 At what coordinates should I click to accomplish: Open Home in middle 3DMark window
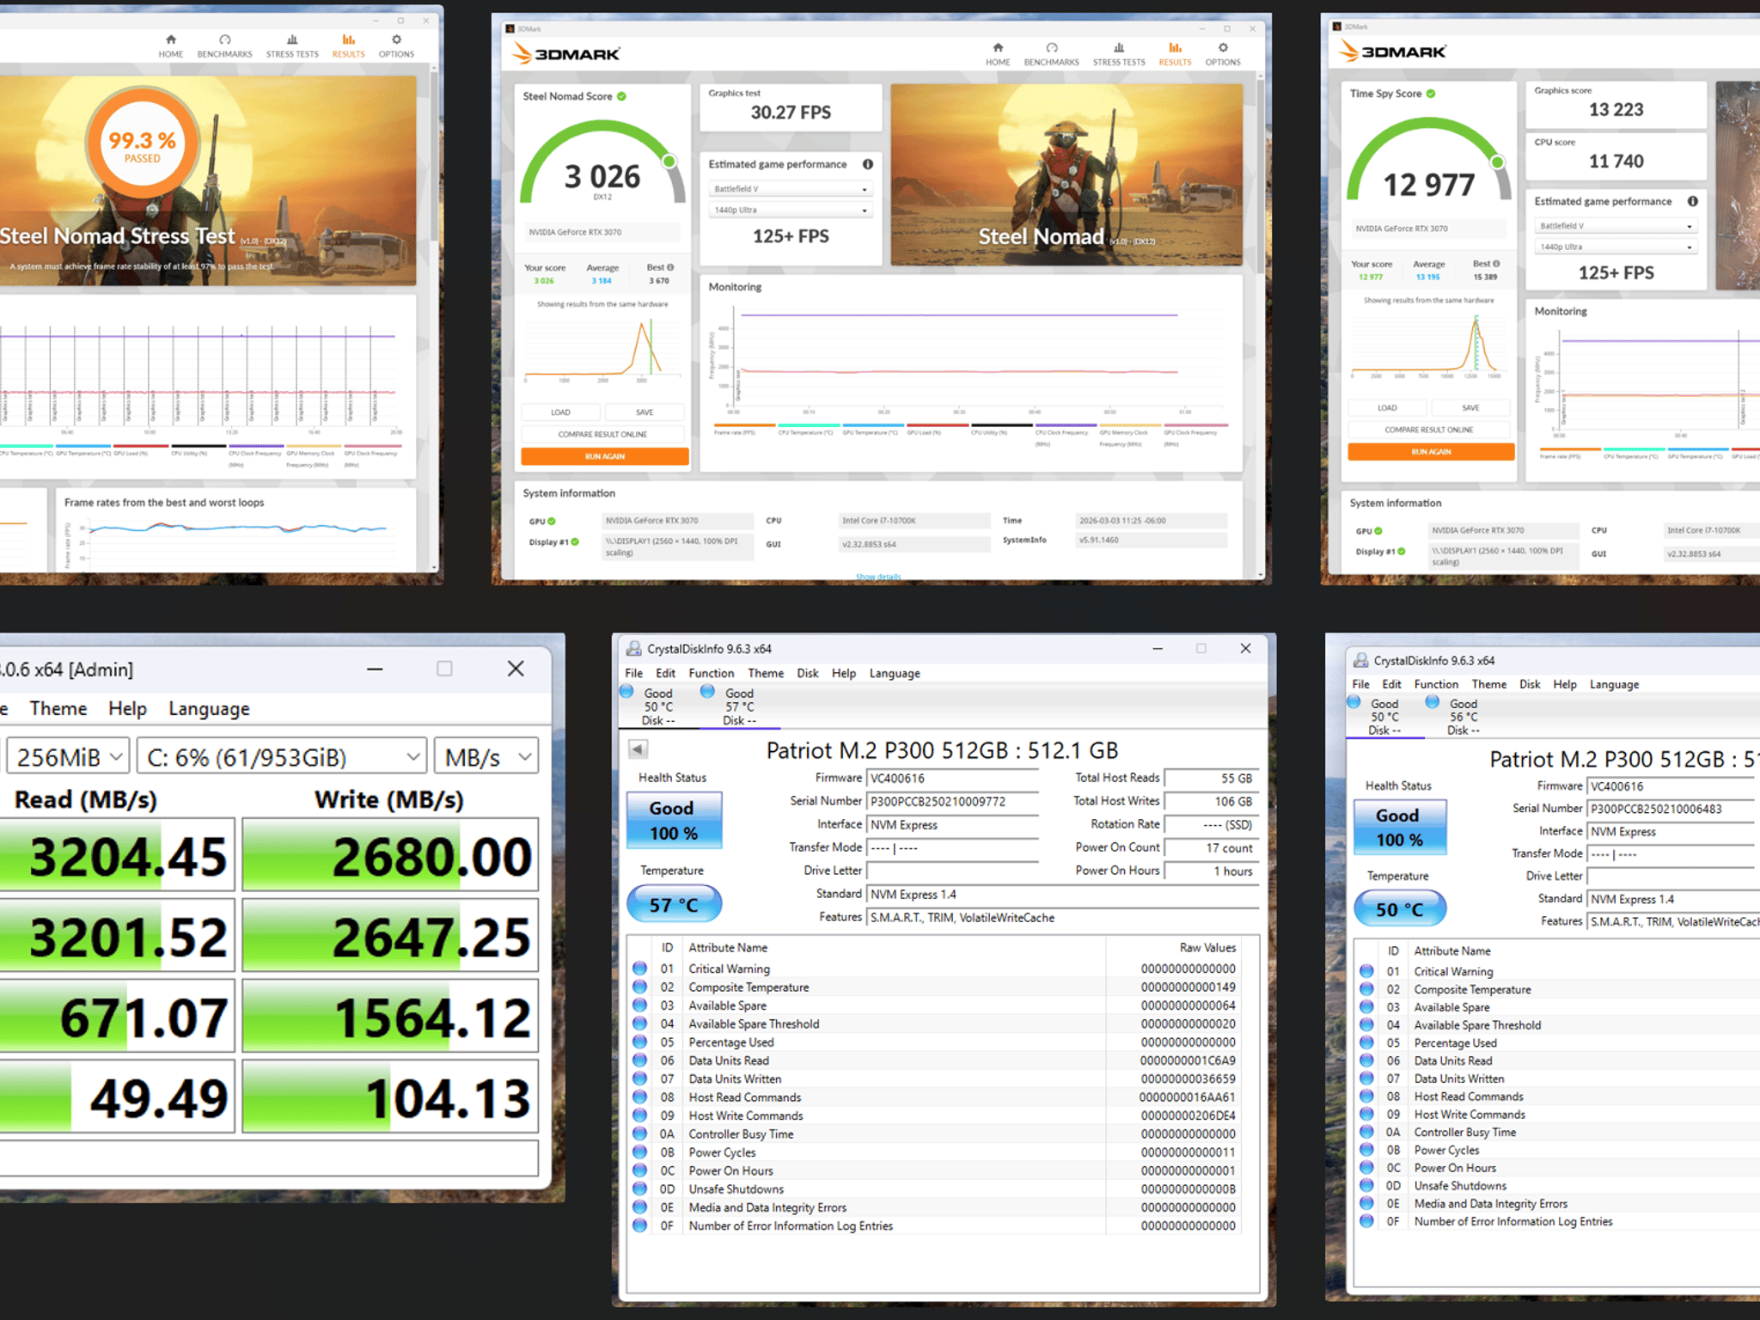click(998, 54)
